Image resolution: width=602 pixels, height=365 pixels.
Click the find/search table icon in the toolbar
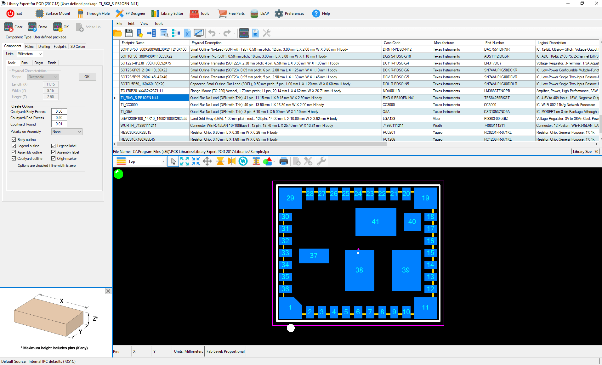(x=164, y=33)
